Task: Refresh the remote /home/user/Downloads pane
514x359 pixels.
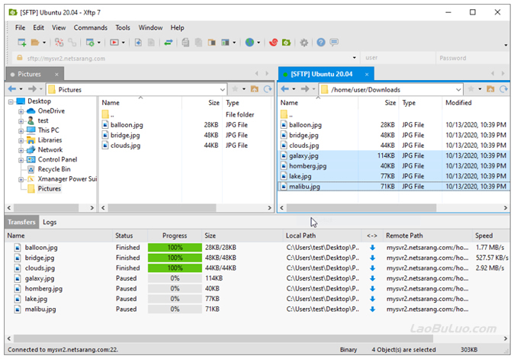Action: (x=503, y=89)
